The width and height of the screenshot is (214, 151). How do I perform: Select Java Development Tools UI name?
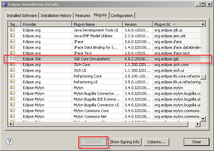(x=96, y=30)
